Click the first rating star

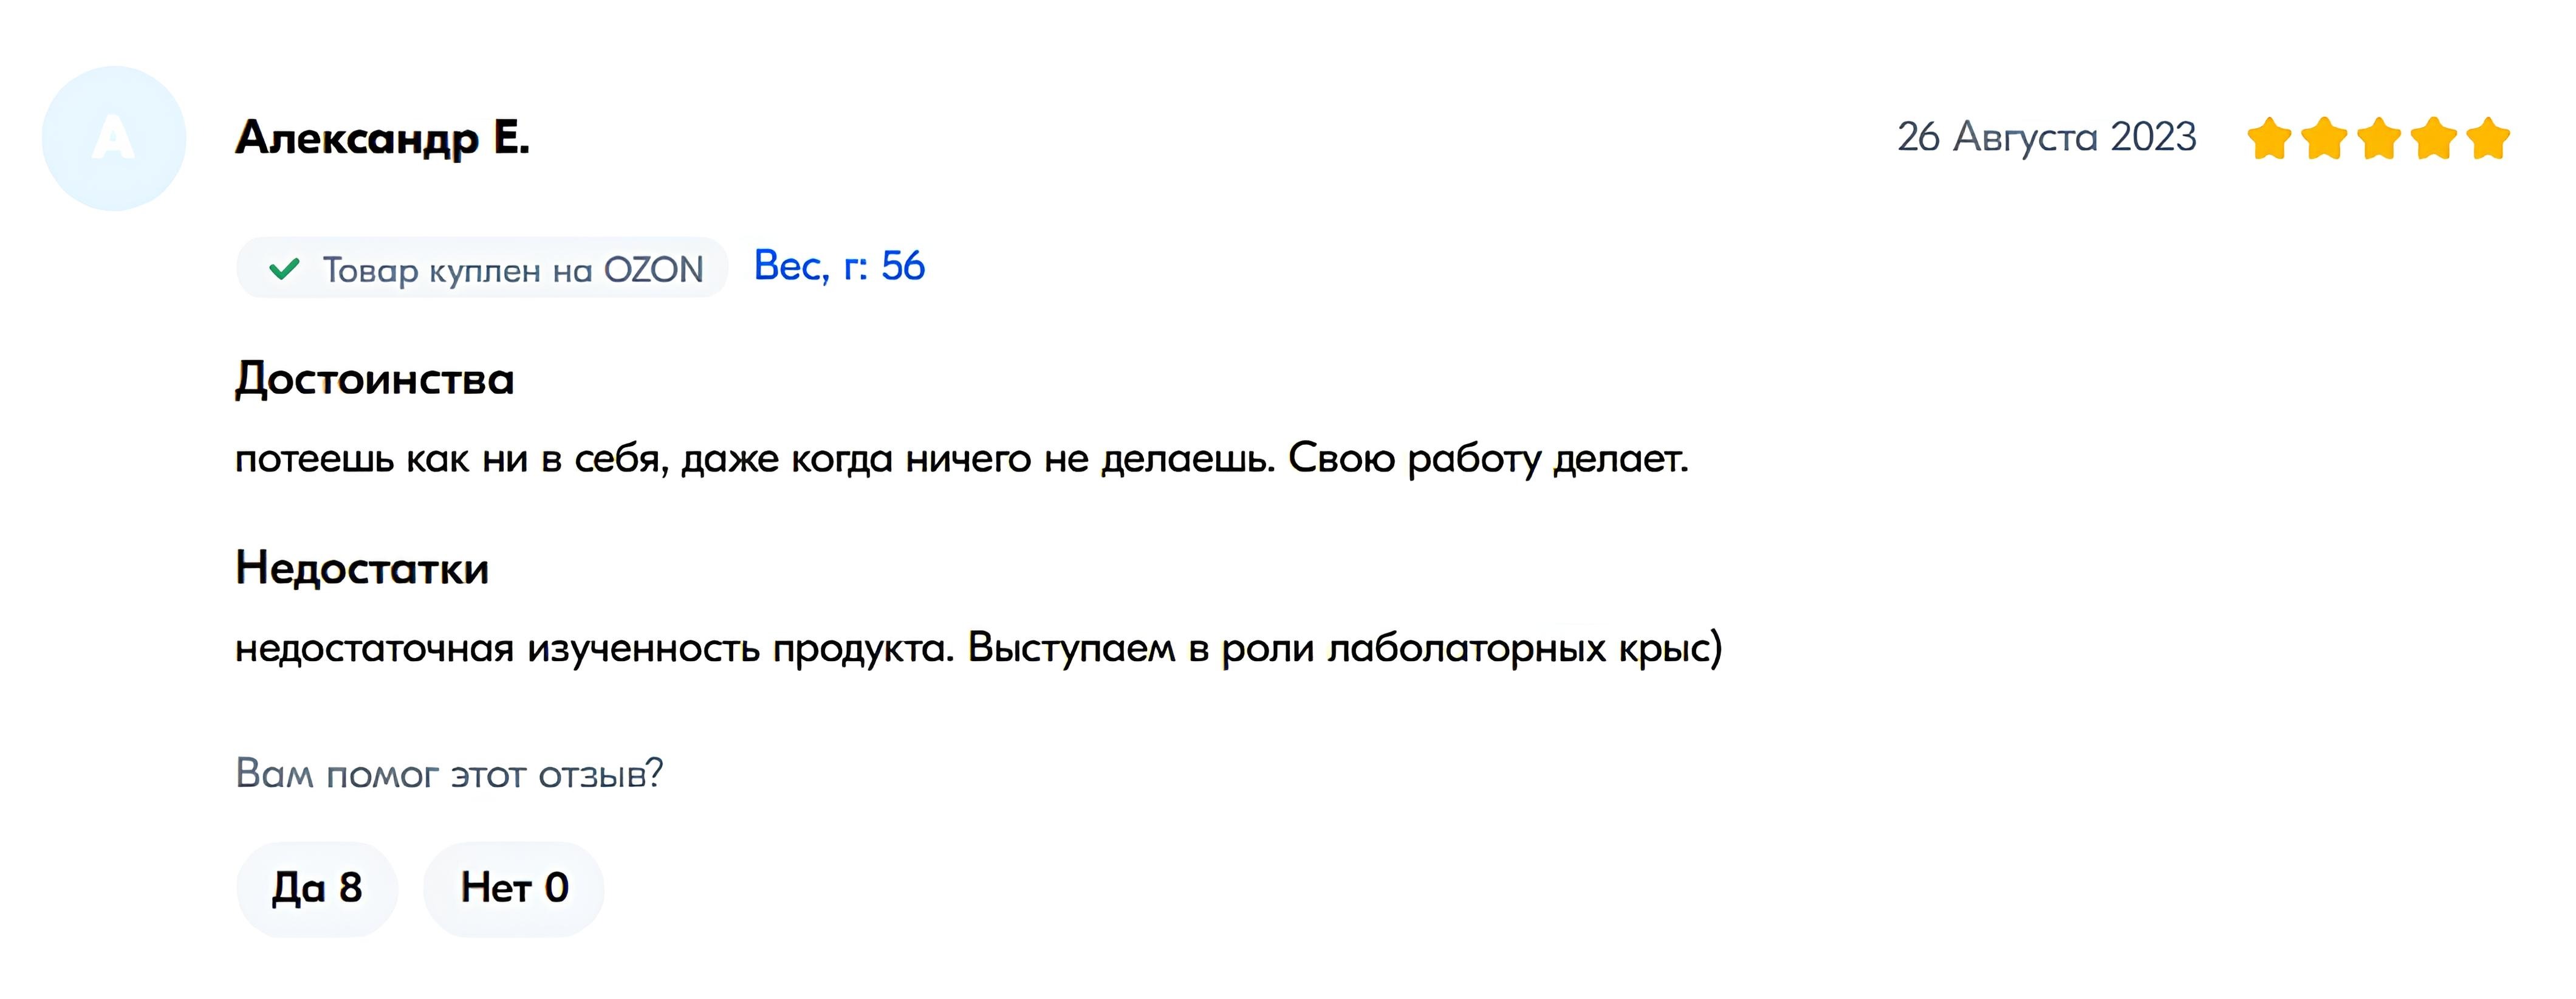click(2270, 138)
